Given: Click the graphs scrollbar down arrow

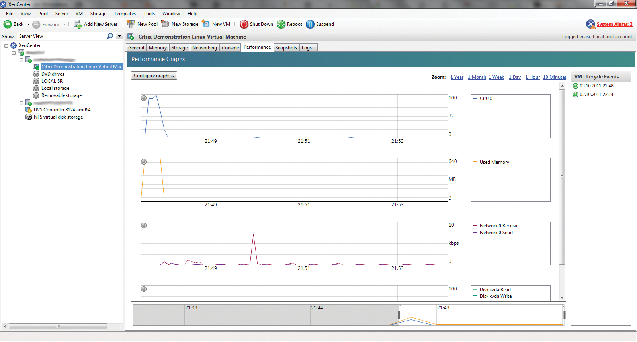Looking at the screenshot, I should pyautogui.click(x=562, y=298).
